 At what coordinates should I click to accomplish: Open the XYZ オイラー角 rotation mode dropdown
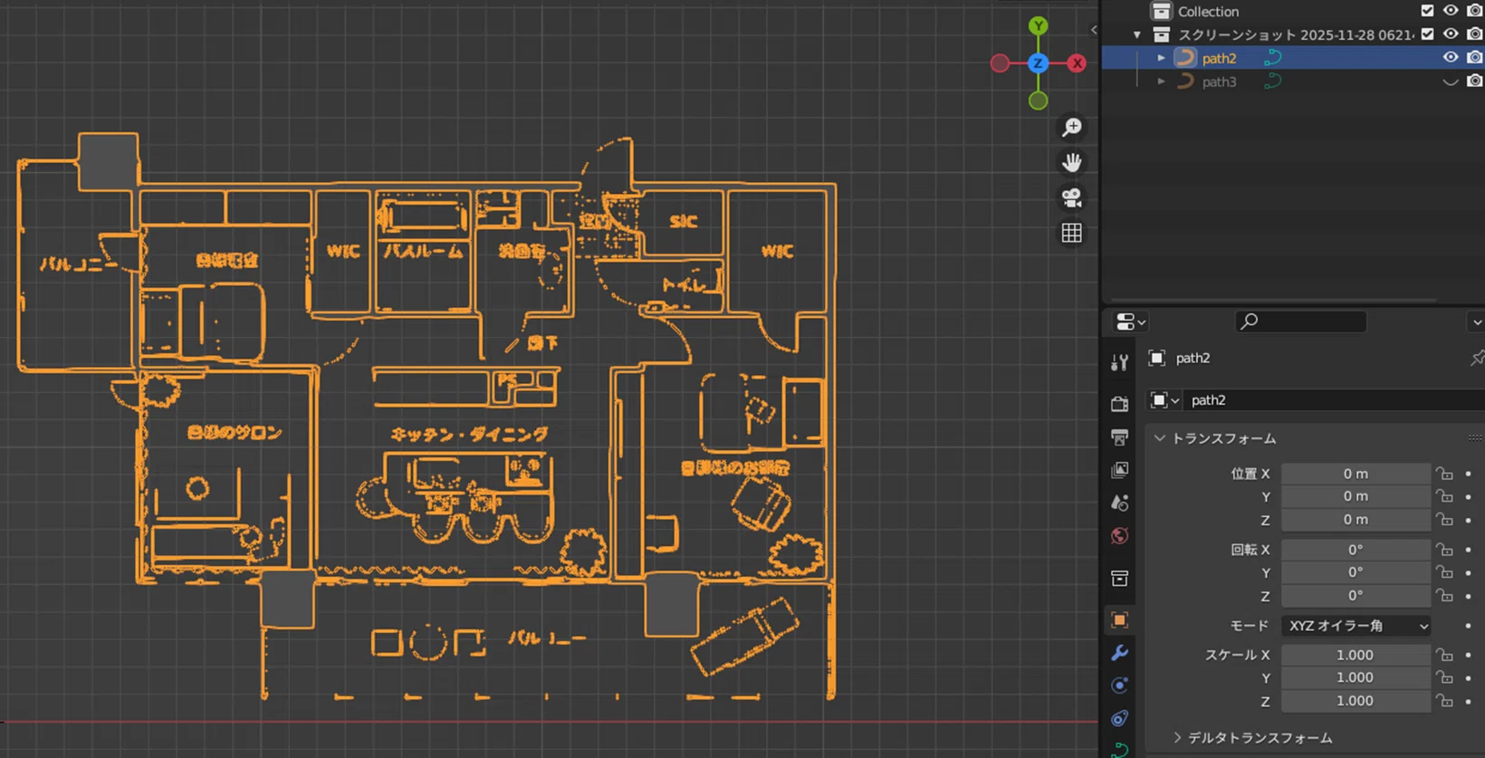point(1356,626)
